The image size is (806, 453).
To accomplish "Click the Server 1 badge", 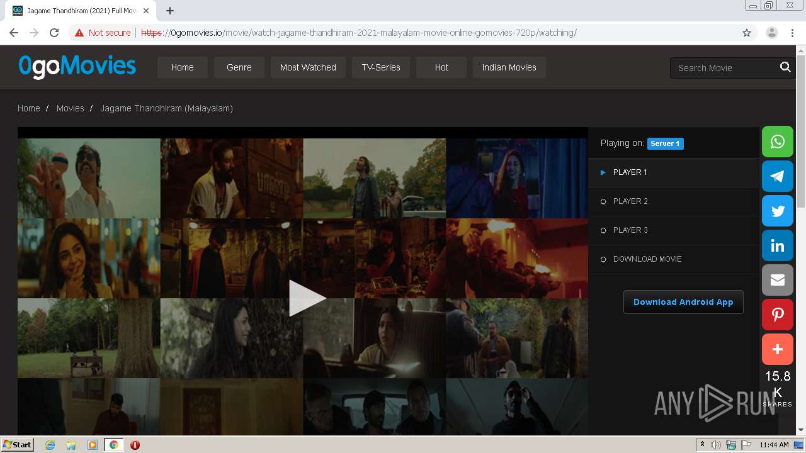I will point(666,143).
